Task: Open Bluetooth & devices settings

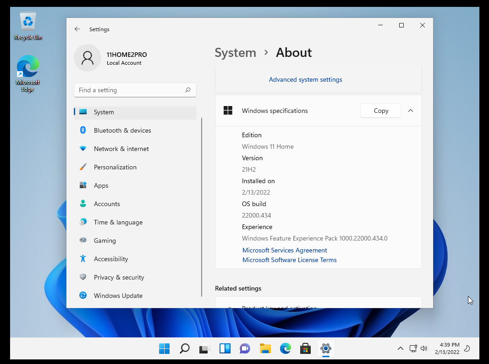Action: point(135,130)
